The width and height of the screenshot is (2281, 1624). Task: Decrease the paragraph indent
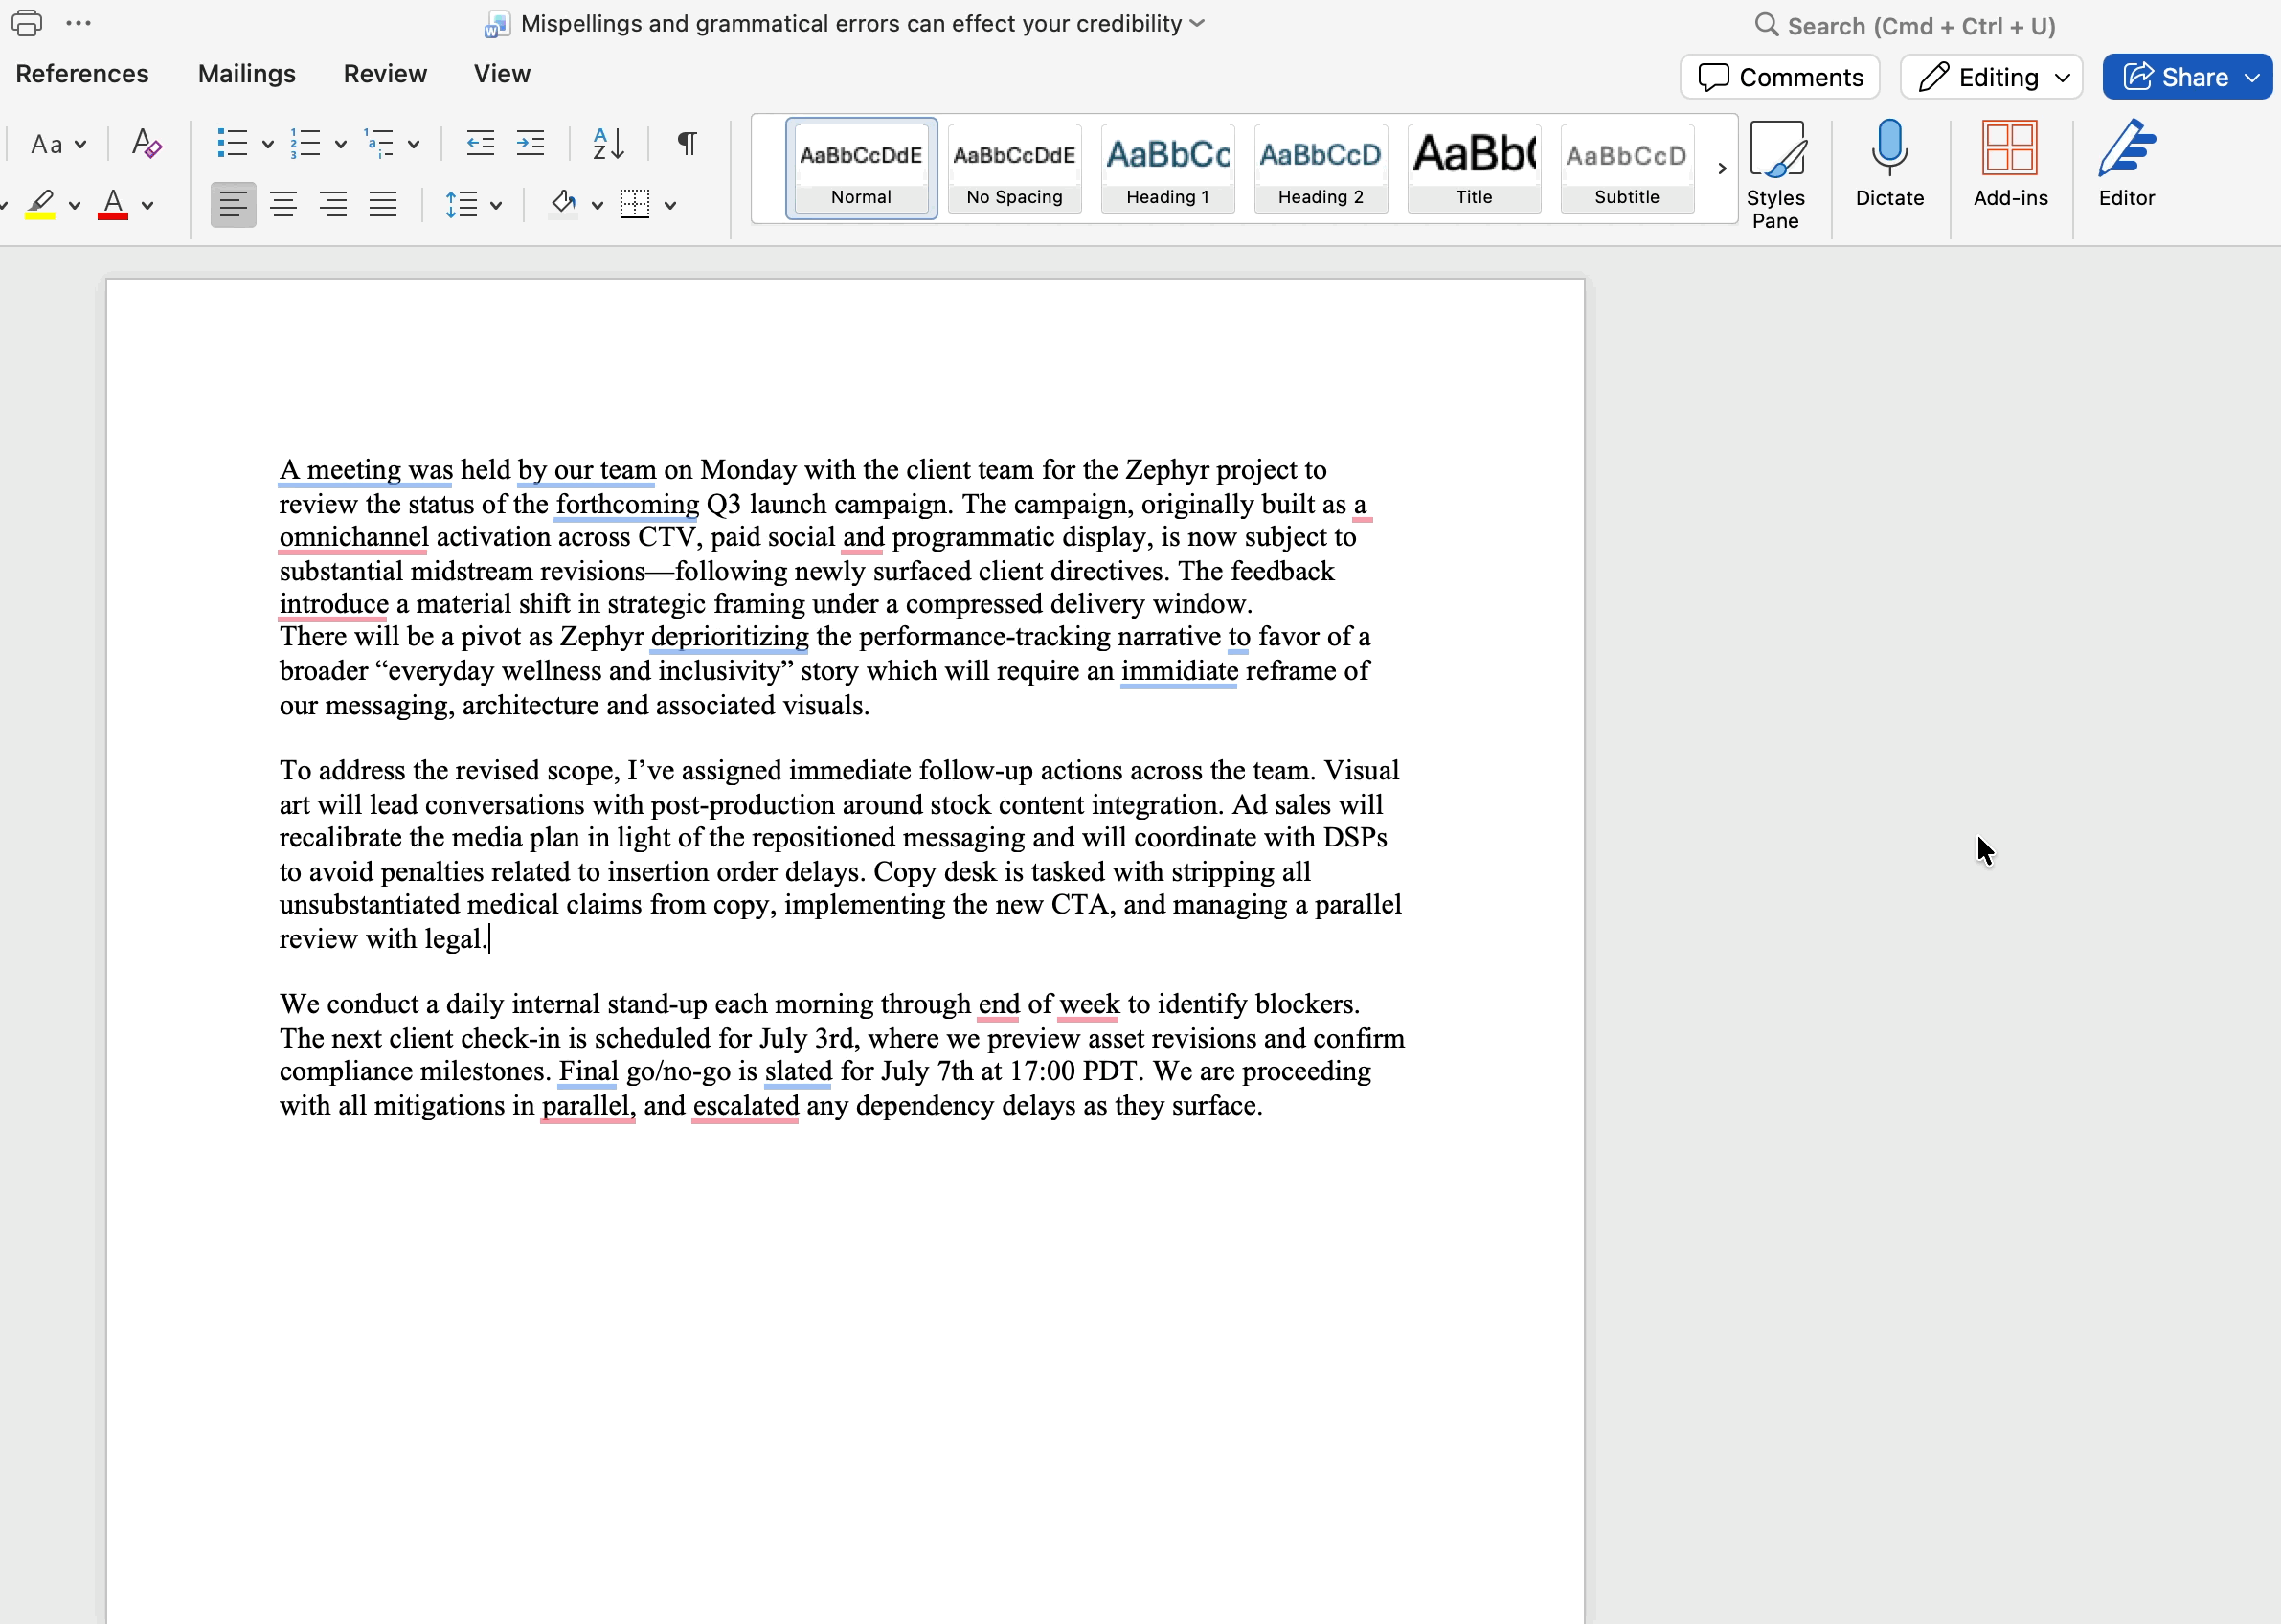point(480,144)
